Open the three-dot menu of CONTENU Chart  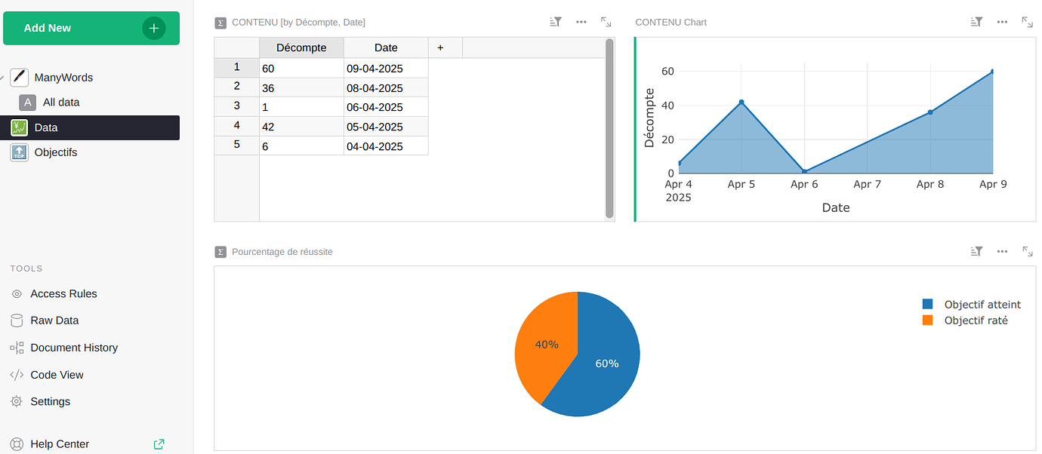click(x=1002, y=23)
